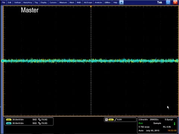Open the MyScope menu
Screen dimensions: 179x134
pos(88,3)
